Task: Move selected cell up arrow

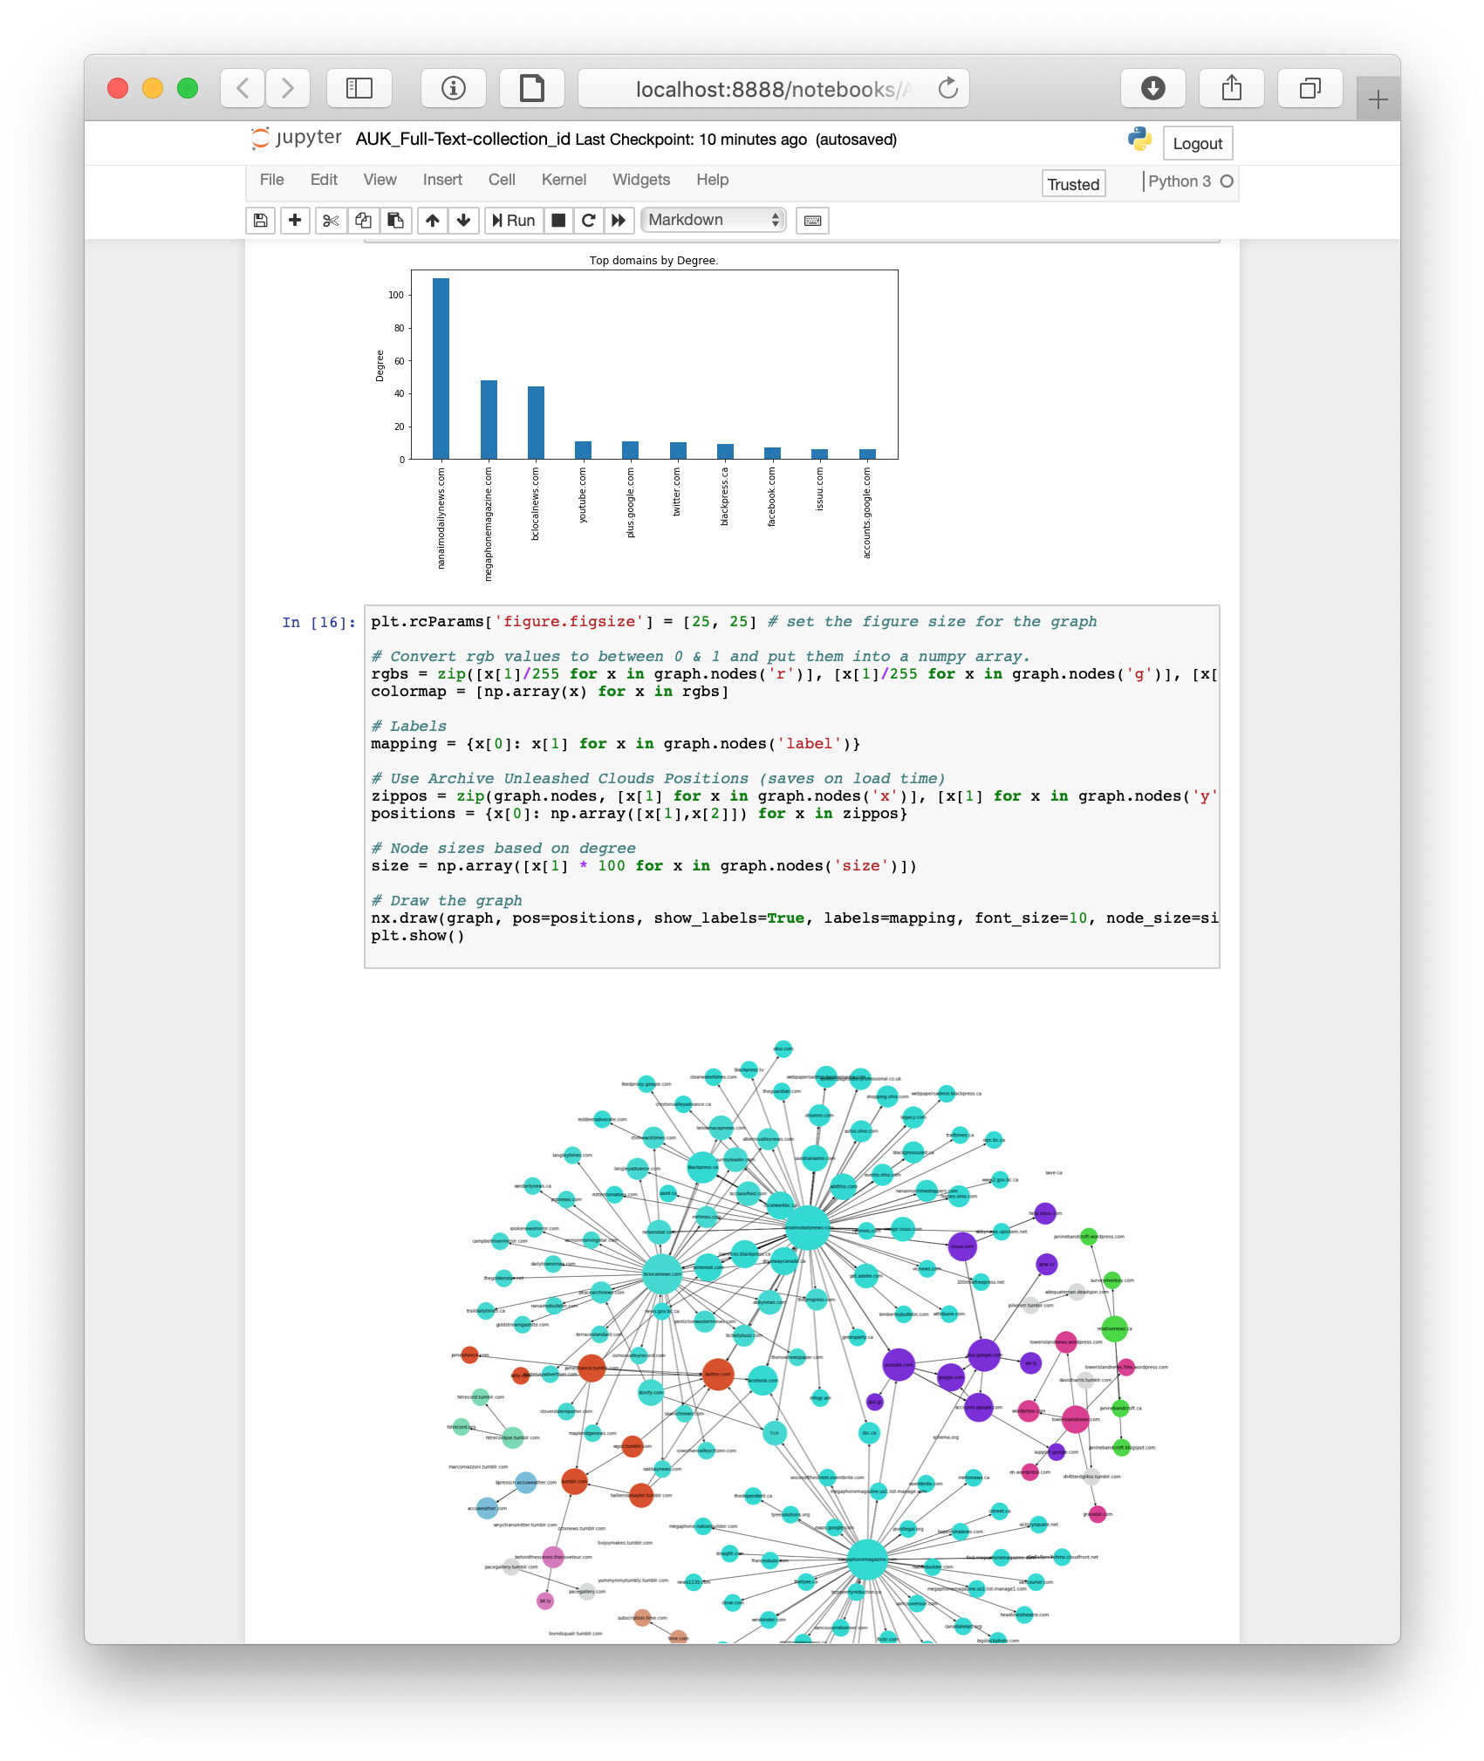Action: click(433, 221)
